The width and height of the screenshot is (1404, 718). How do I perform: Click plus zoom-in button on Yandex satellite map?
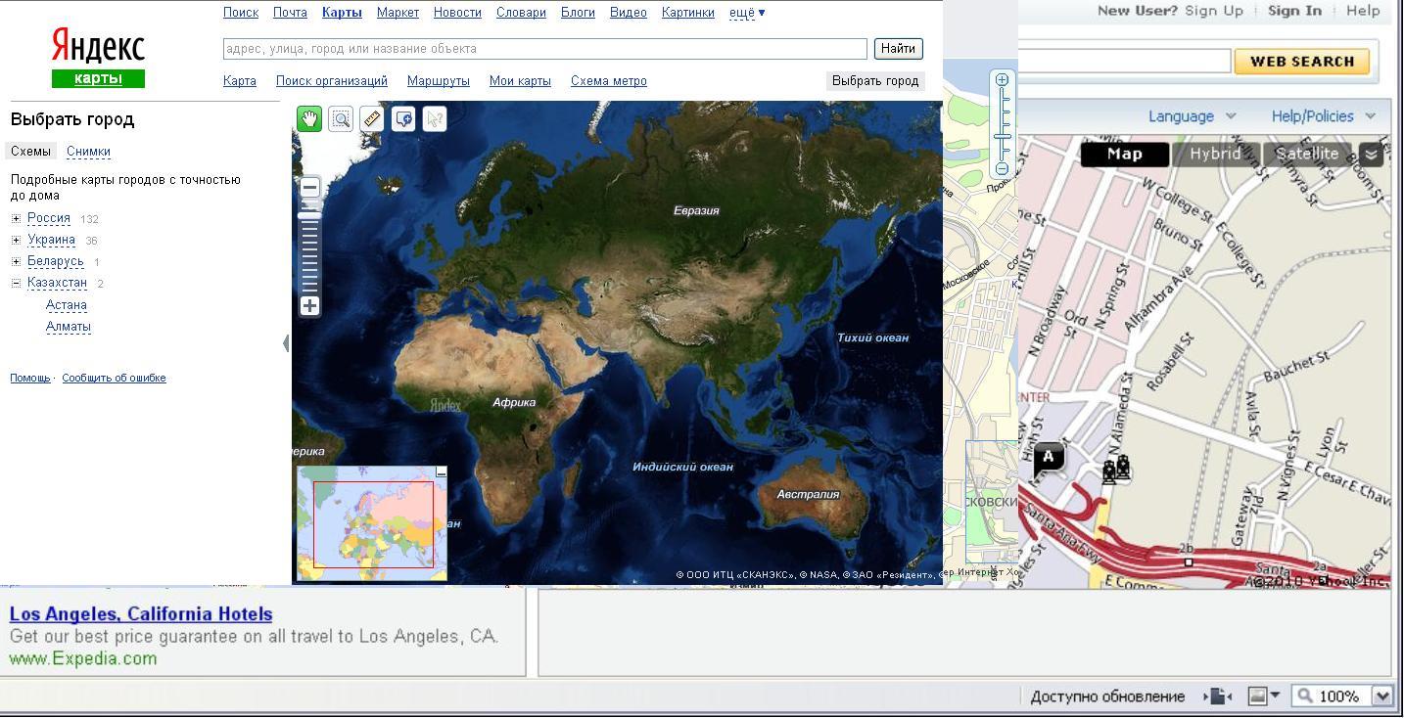pos(309,306)
